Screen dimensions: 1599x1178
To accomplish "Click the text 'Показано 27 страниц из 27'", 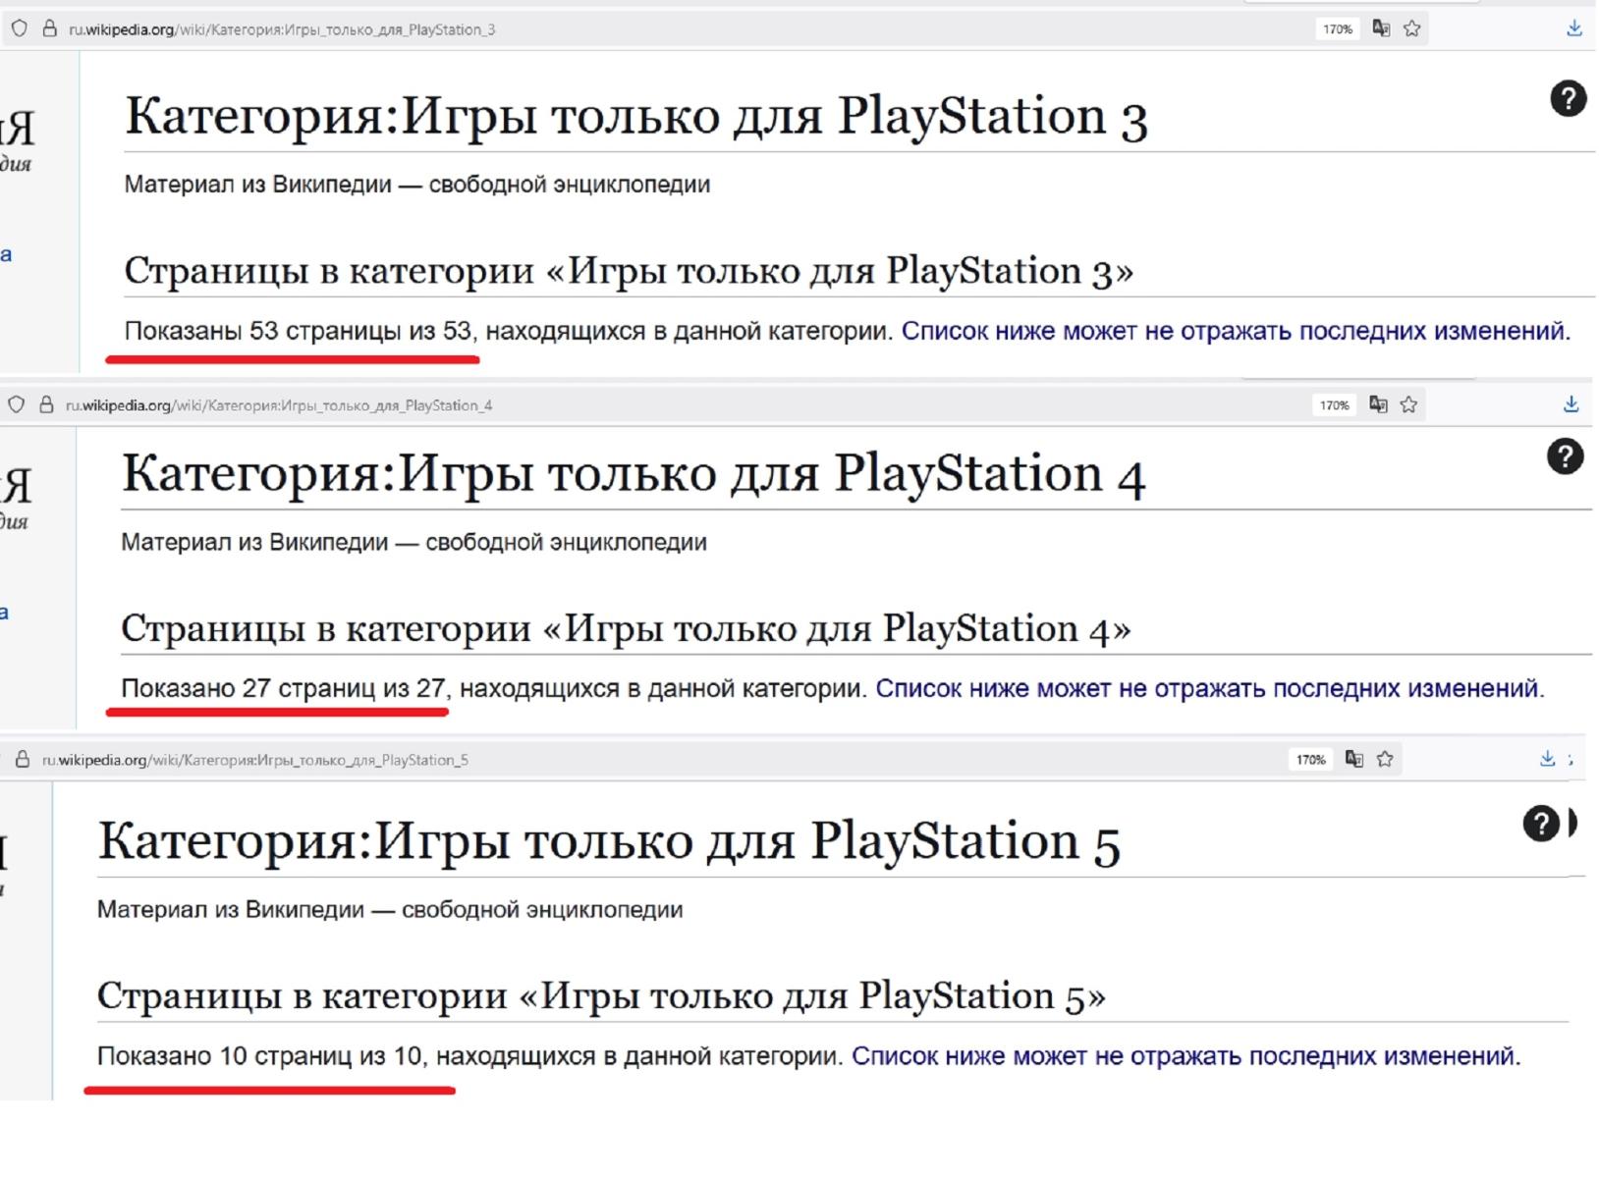I will click(284, 688).
